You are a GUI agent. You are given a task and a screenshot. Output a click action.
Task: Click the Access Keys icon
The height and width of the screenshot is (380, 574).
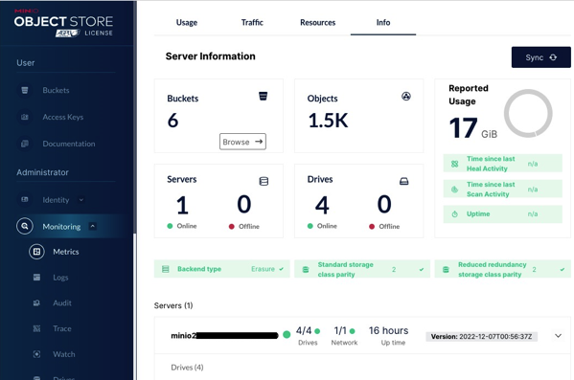coord(25,117)
